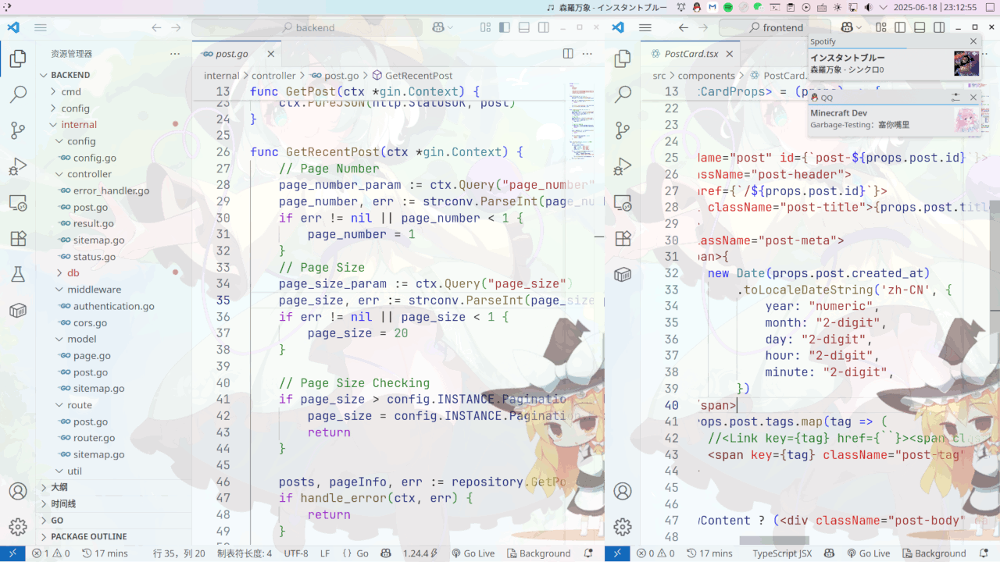
Task: Select the post.go editor tab
Action: pyautogui.click(x=231, y=54)
